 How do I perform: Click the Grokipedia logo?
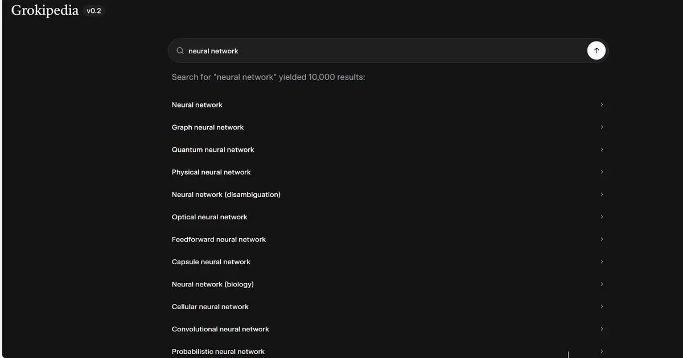[x=44, y=10]
